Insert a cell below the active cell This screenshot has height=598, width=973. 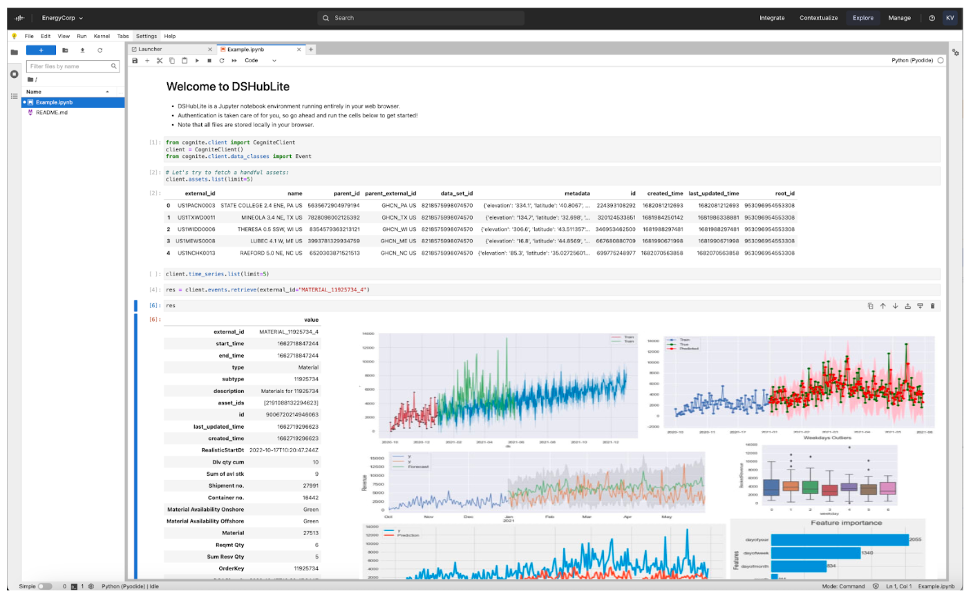point(920,306)
